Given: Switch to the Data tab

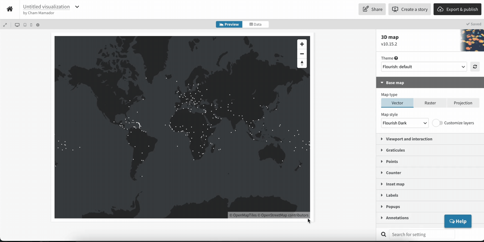Looking at the screenshot, I should (x=255, y=24).
